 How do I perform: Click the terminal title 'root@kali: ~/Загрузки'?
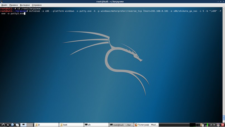110,2
